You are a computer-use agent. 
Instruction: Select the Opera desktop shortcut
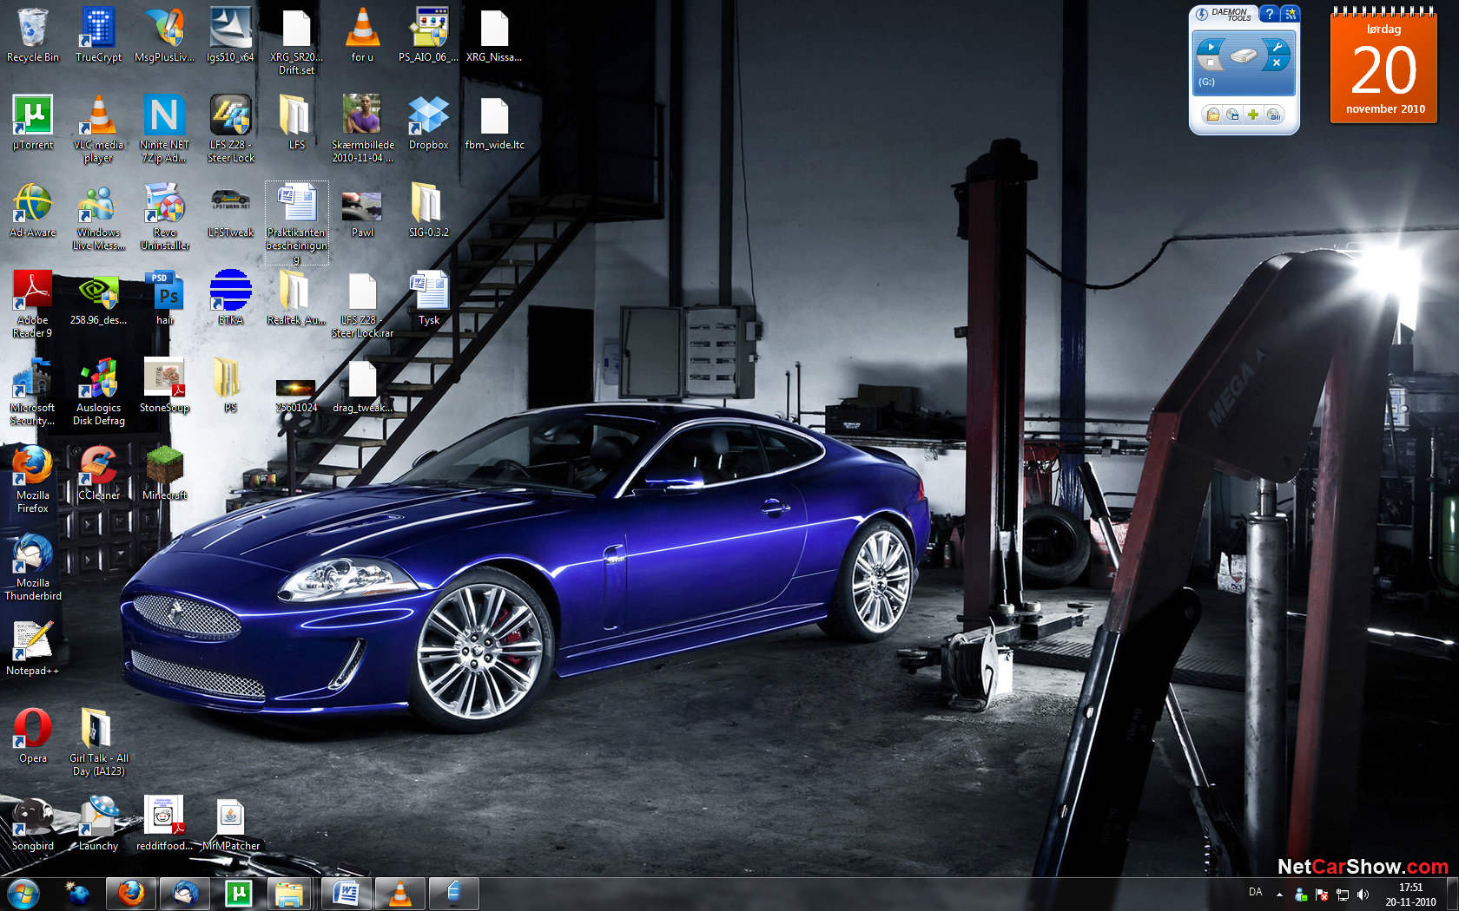pyautogui.click(x=33, y=737)
